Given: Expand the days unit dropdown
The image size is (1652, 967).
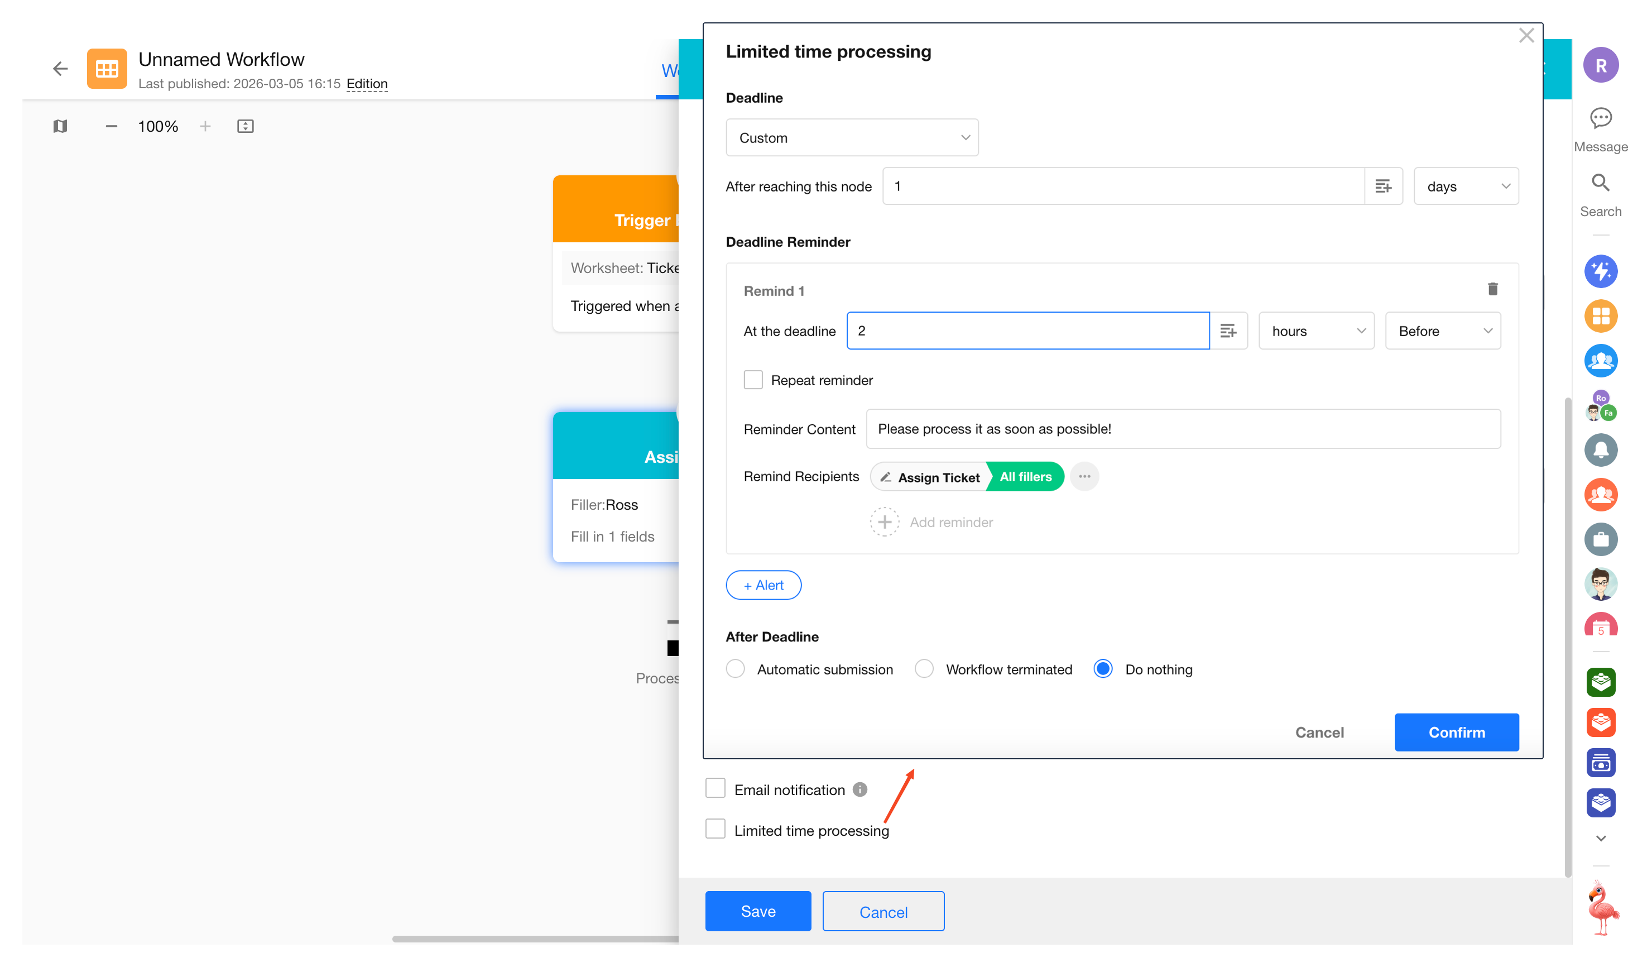Looking at the screenshot, I should pos(1466,186).
